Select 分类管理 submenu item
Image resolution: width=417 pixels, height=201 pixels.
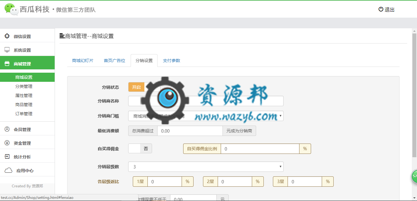pyautogui.click(x=24, y=86)
